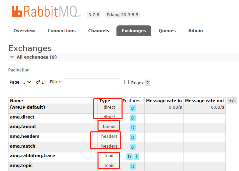239x171 pixels.
Task: Open the amq.fanout exchange
Action: click(x=23, y=127)
